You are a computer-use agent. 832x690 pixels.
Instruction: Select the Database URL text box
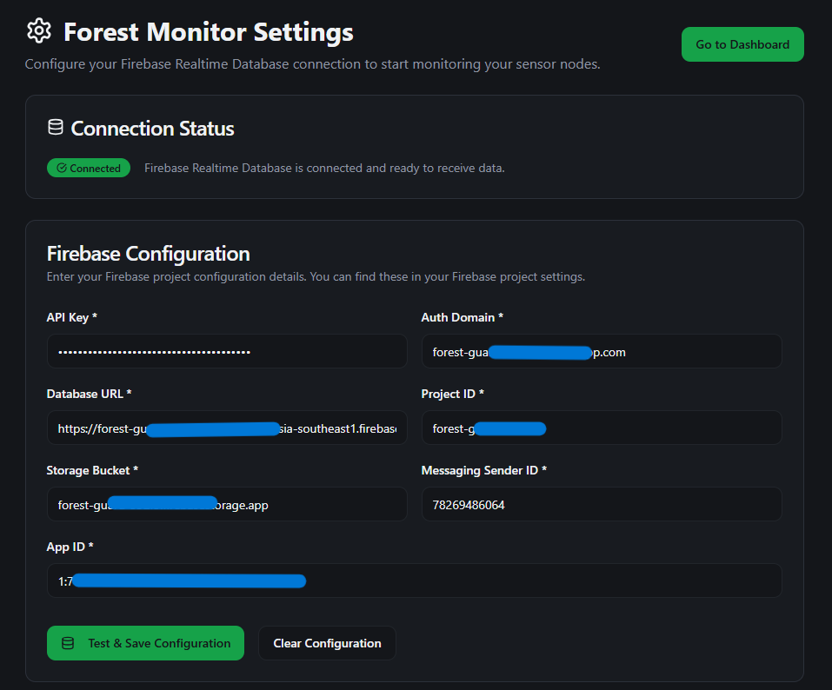click(227, 428)
